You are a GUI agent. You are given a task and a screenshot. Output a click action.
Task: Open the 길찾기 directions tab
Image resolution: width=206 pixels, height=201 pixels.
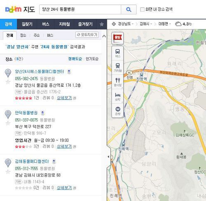(27, 24)
